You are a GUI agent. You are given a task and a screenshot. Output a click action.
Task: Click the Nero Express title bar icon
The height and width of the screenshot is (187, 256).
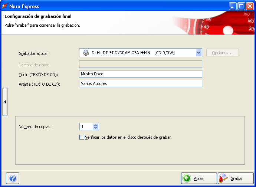pos(5,6)
